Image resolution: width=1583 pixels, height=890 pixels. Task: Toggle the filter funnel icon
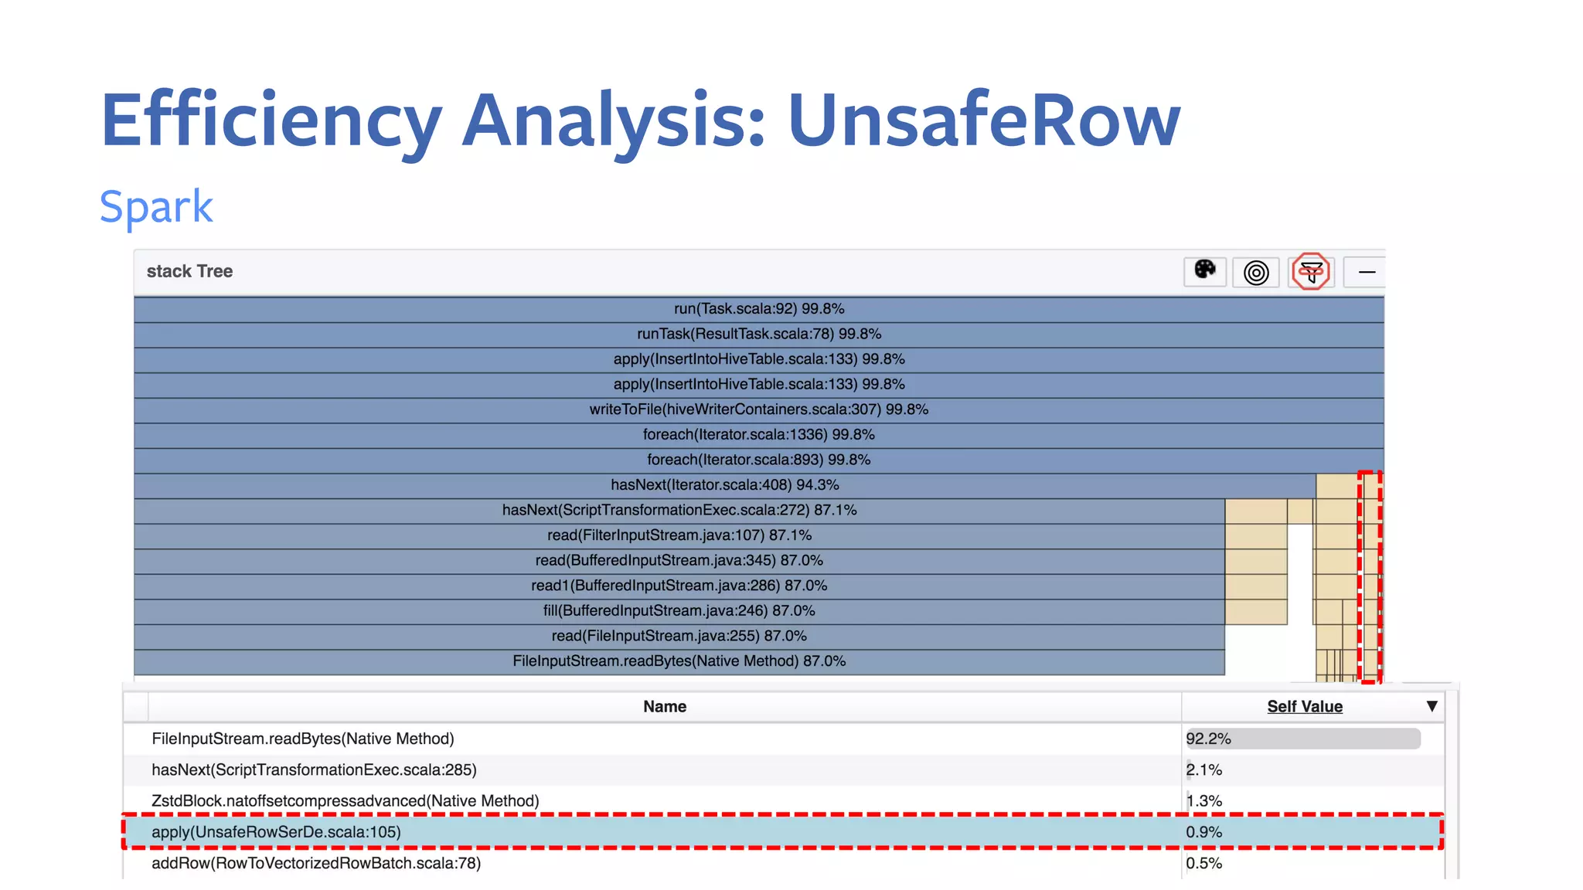pyautogui.click(x=1311, y=271)
